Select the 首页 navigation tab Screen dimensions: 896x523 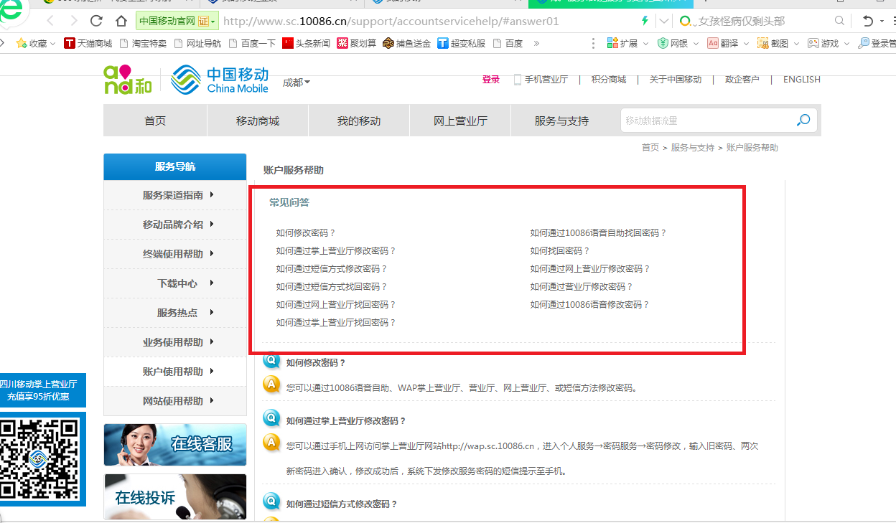coord(155,121)
